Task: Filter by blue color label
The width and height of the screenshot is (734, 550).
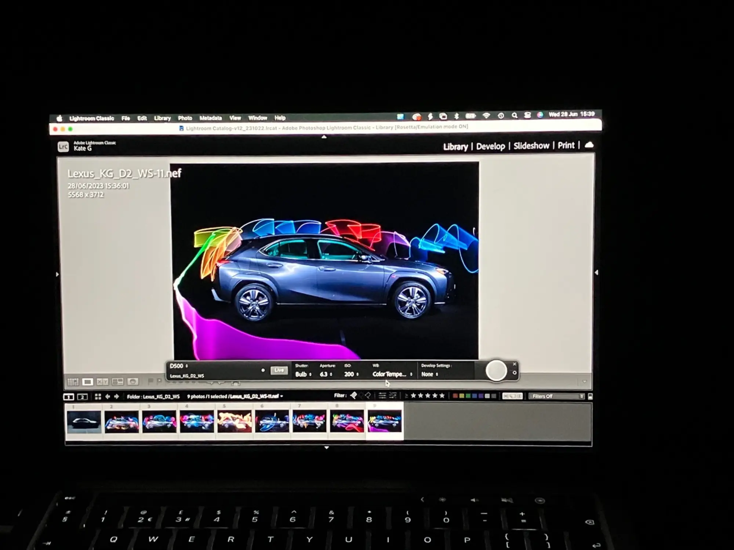Action: point(475,396)
